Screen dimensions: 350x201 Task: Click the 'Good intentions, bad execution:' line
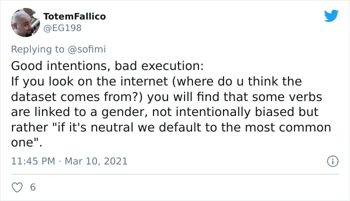[107, 66]
